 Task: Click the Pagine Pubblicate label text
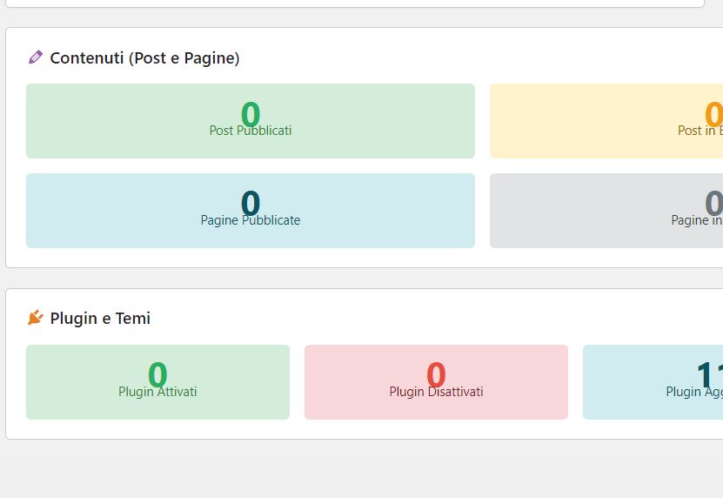[x=251, y=220]
